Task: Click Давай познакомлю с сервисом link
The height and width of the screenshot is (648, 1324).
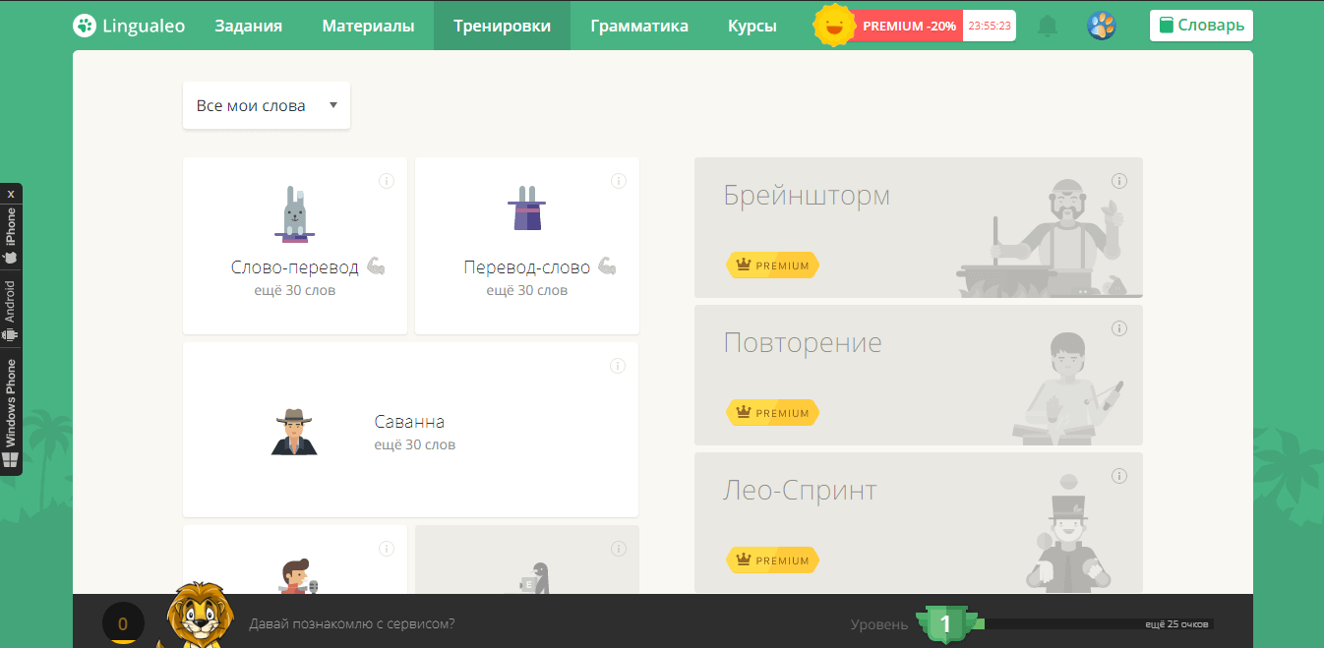Action: 352,623
